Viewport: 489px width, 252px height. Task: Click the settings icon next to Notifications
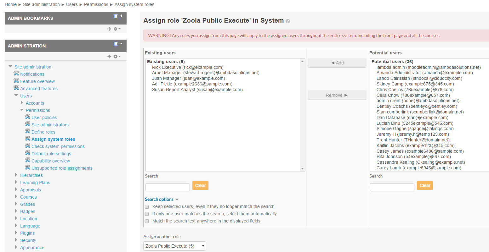click(16, 74)
